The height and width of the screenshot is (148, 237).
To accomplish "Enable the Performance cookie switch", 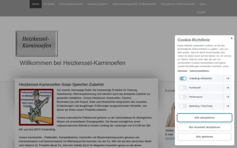I will tap(183, 97).
